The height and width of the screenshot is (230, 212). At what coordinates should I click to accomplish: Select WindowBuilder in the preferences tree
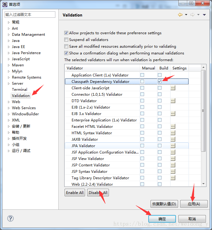point(25,114)
